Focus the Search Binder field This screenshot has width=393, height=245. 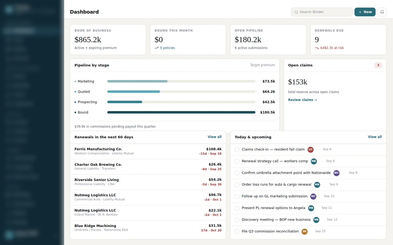(x=322, y=12)
